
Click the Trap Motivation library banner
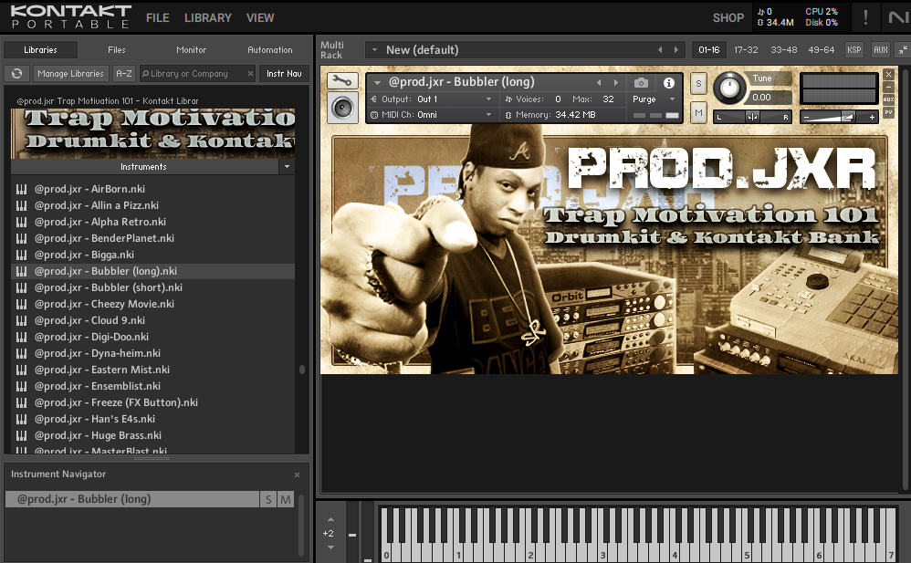click(x=152, y=133)
